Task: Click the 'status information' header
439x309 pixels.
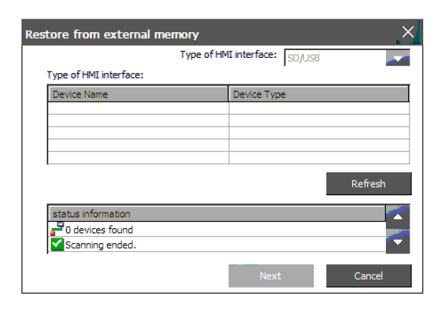Action: click(215, 214)
